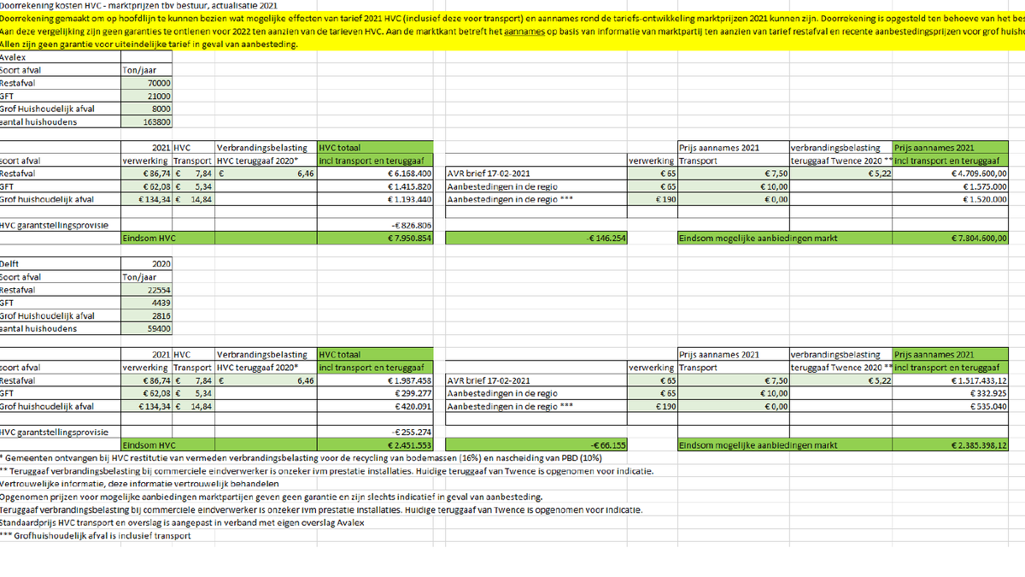The image size is (1025, 577).
Task: Click the market price cell "€ 4.709.600,00"
Action: [952, 174]
